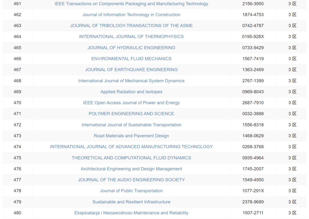
Task: Select ISSN 1507-2711 cell
Action: click(253, 213)
